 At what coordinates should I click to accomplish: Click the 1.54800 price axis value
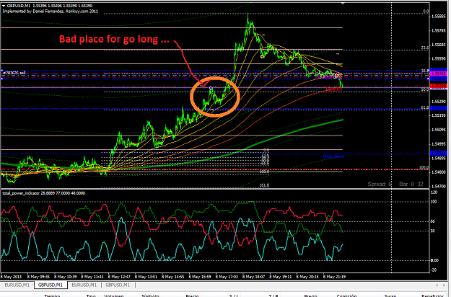point(439,172)
